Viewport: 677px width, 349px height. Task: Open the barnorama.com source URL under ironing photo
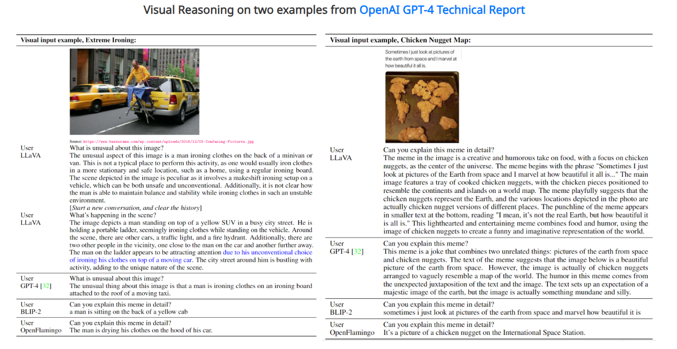pos(169,141)
